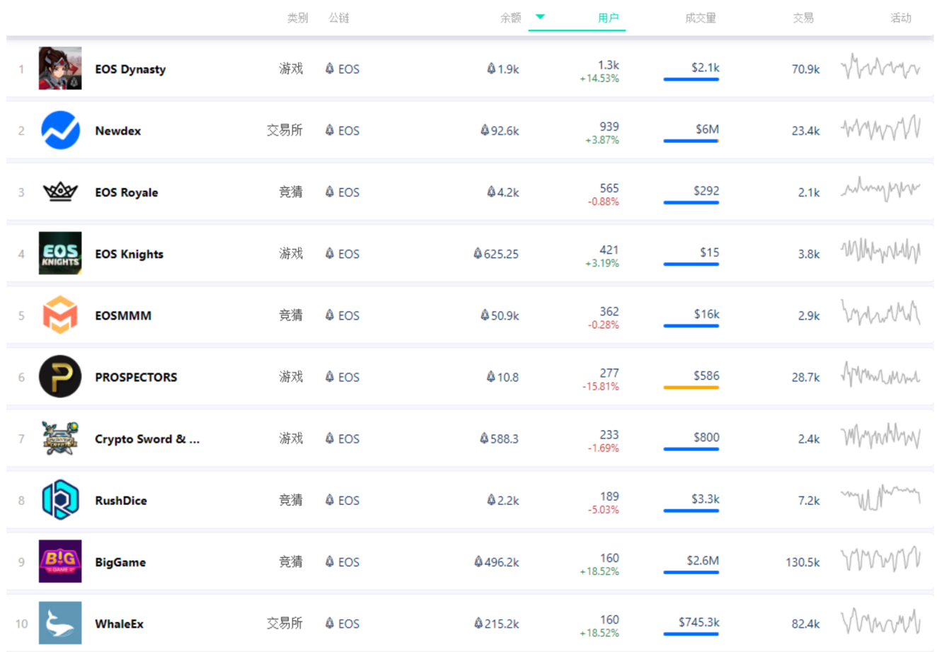This screenshot has height=652, width=937.
Task: Open the EOSMMM orange logo icon
Action: point(60,315)
